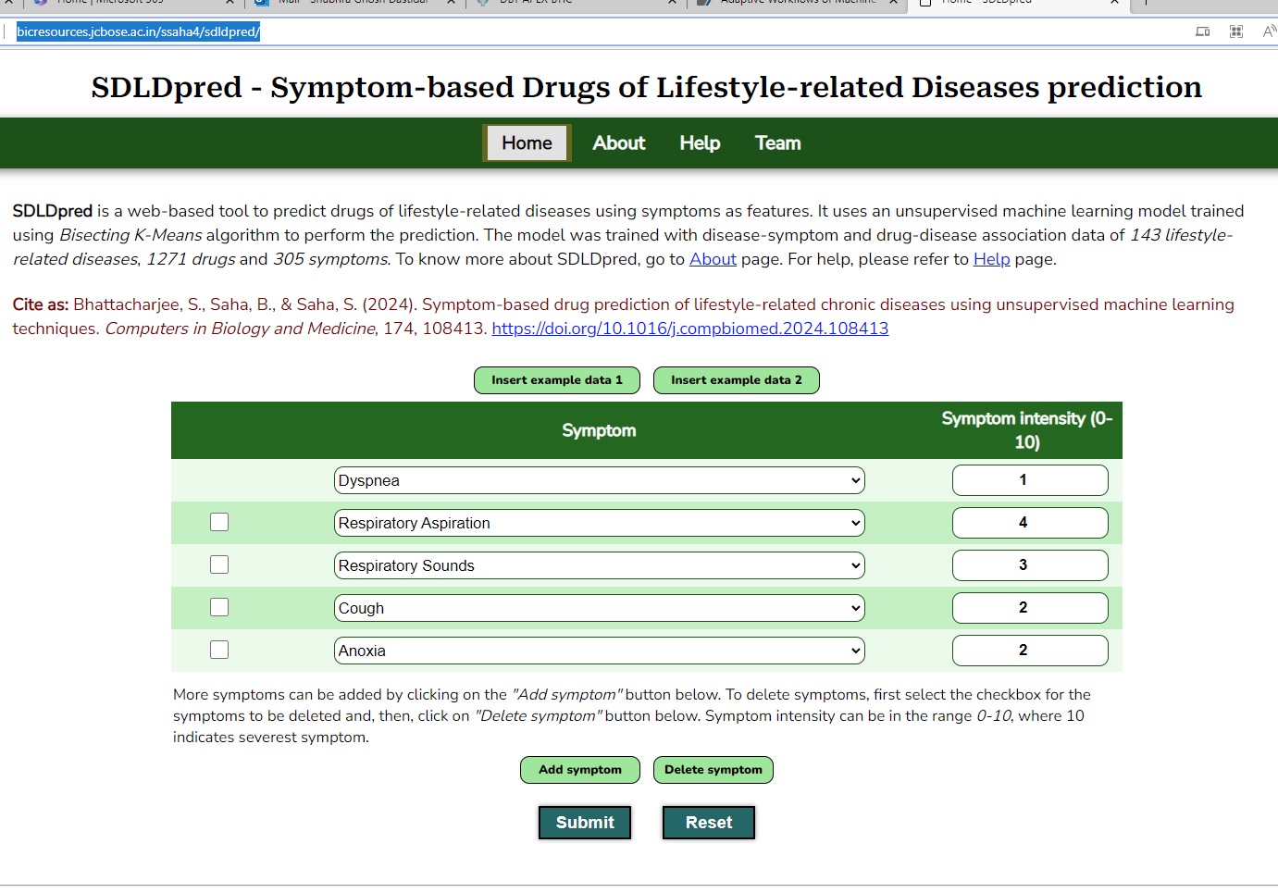Image resolution: width=1278 pixels, height=893 pixels.
Task: Click the Symptom column header
Action: pos(599,430)
